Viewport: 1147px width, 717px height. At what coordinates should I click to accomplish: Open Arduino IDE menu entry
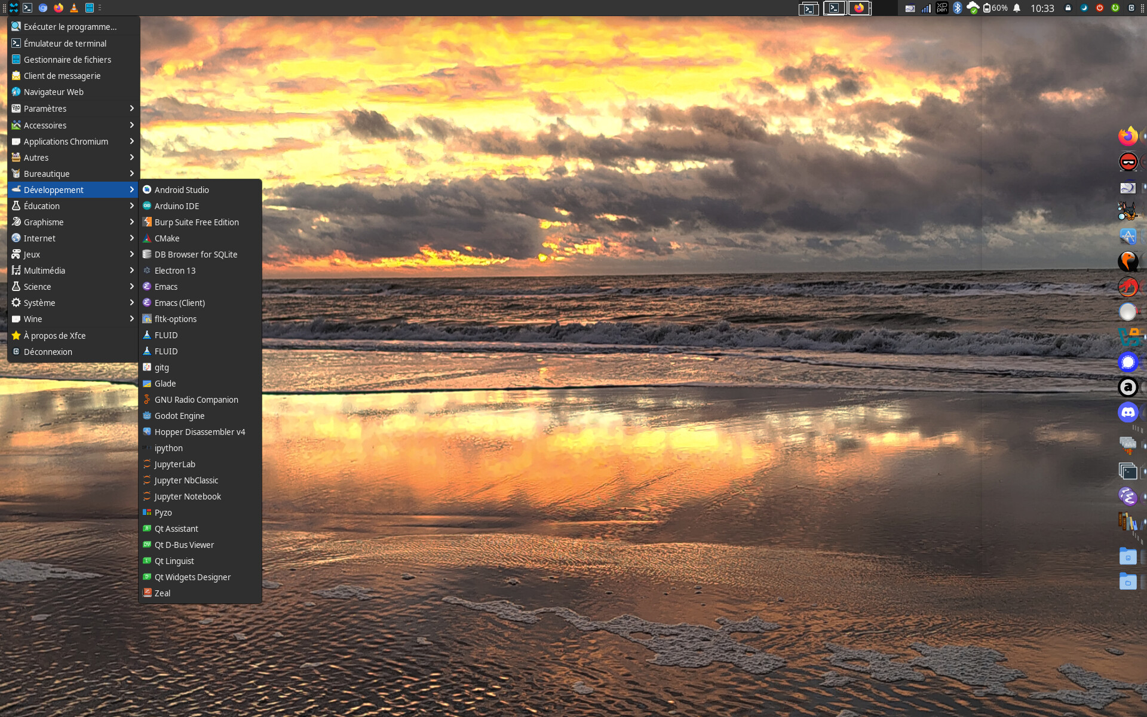click(177, 206)
